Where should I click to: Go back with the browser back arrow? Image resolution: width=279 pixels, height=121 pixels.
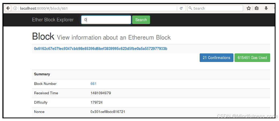[x=8, y=8]
